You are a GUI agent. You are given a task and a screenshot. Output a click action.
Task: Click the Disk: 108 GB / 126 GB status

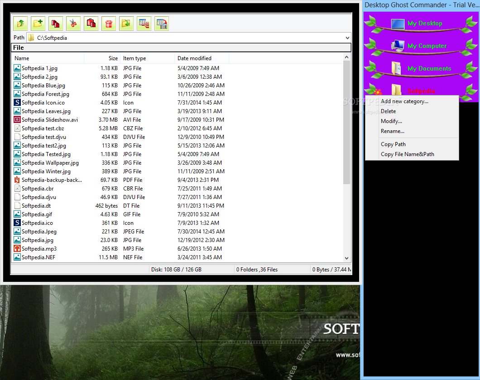[176, 269]
